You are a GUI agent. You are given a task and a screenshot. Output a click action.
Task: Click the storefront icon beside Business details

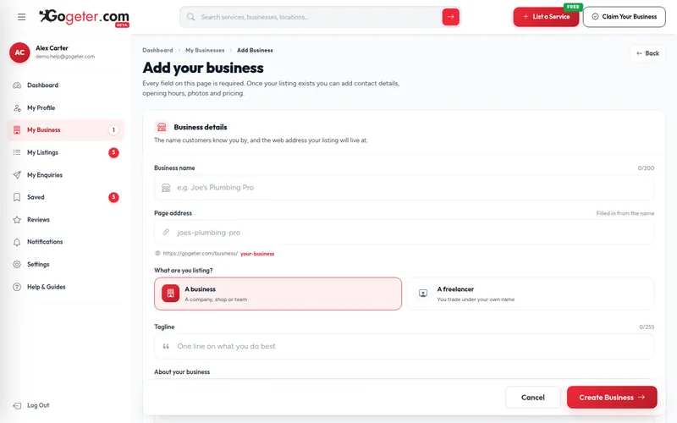pos(162,127)
